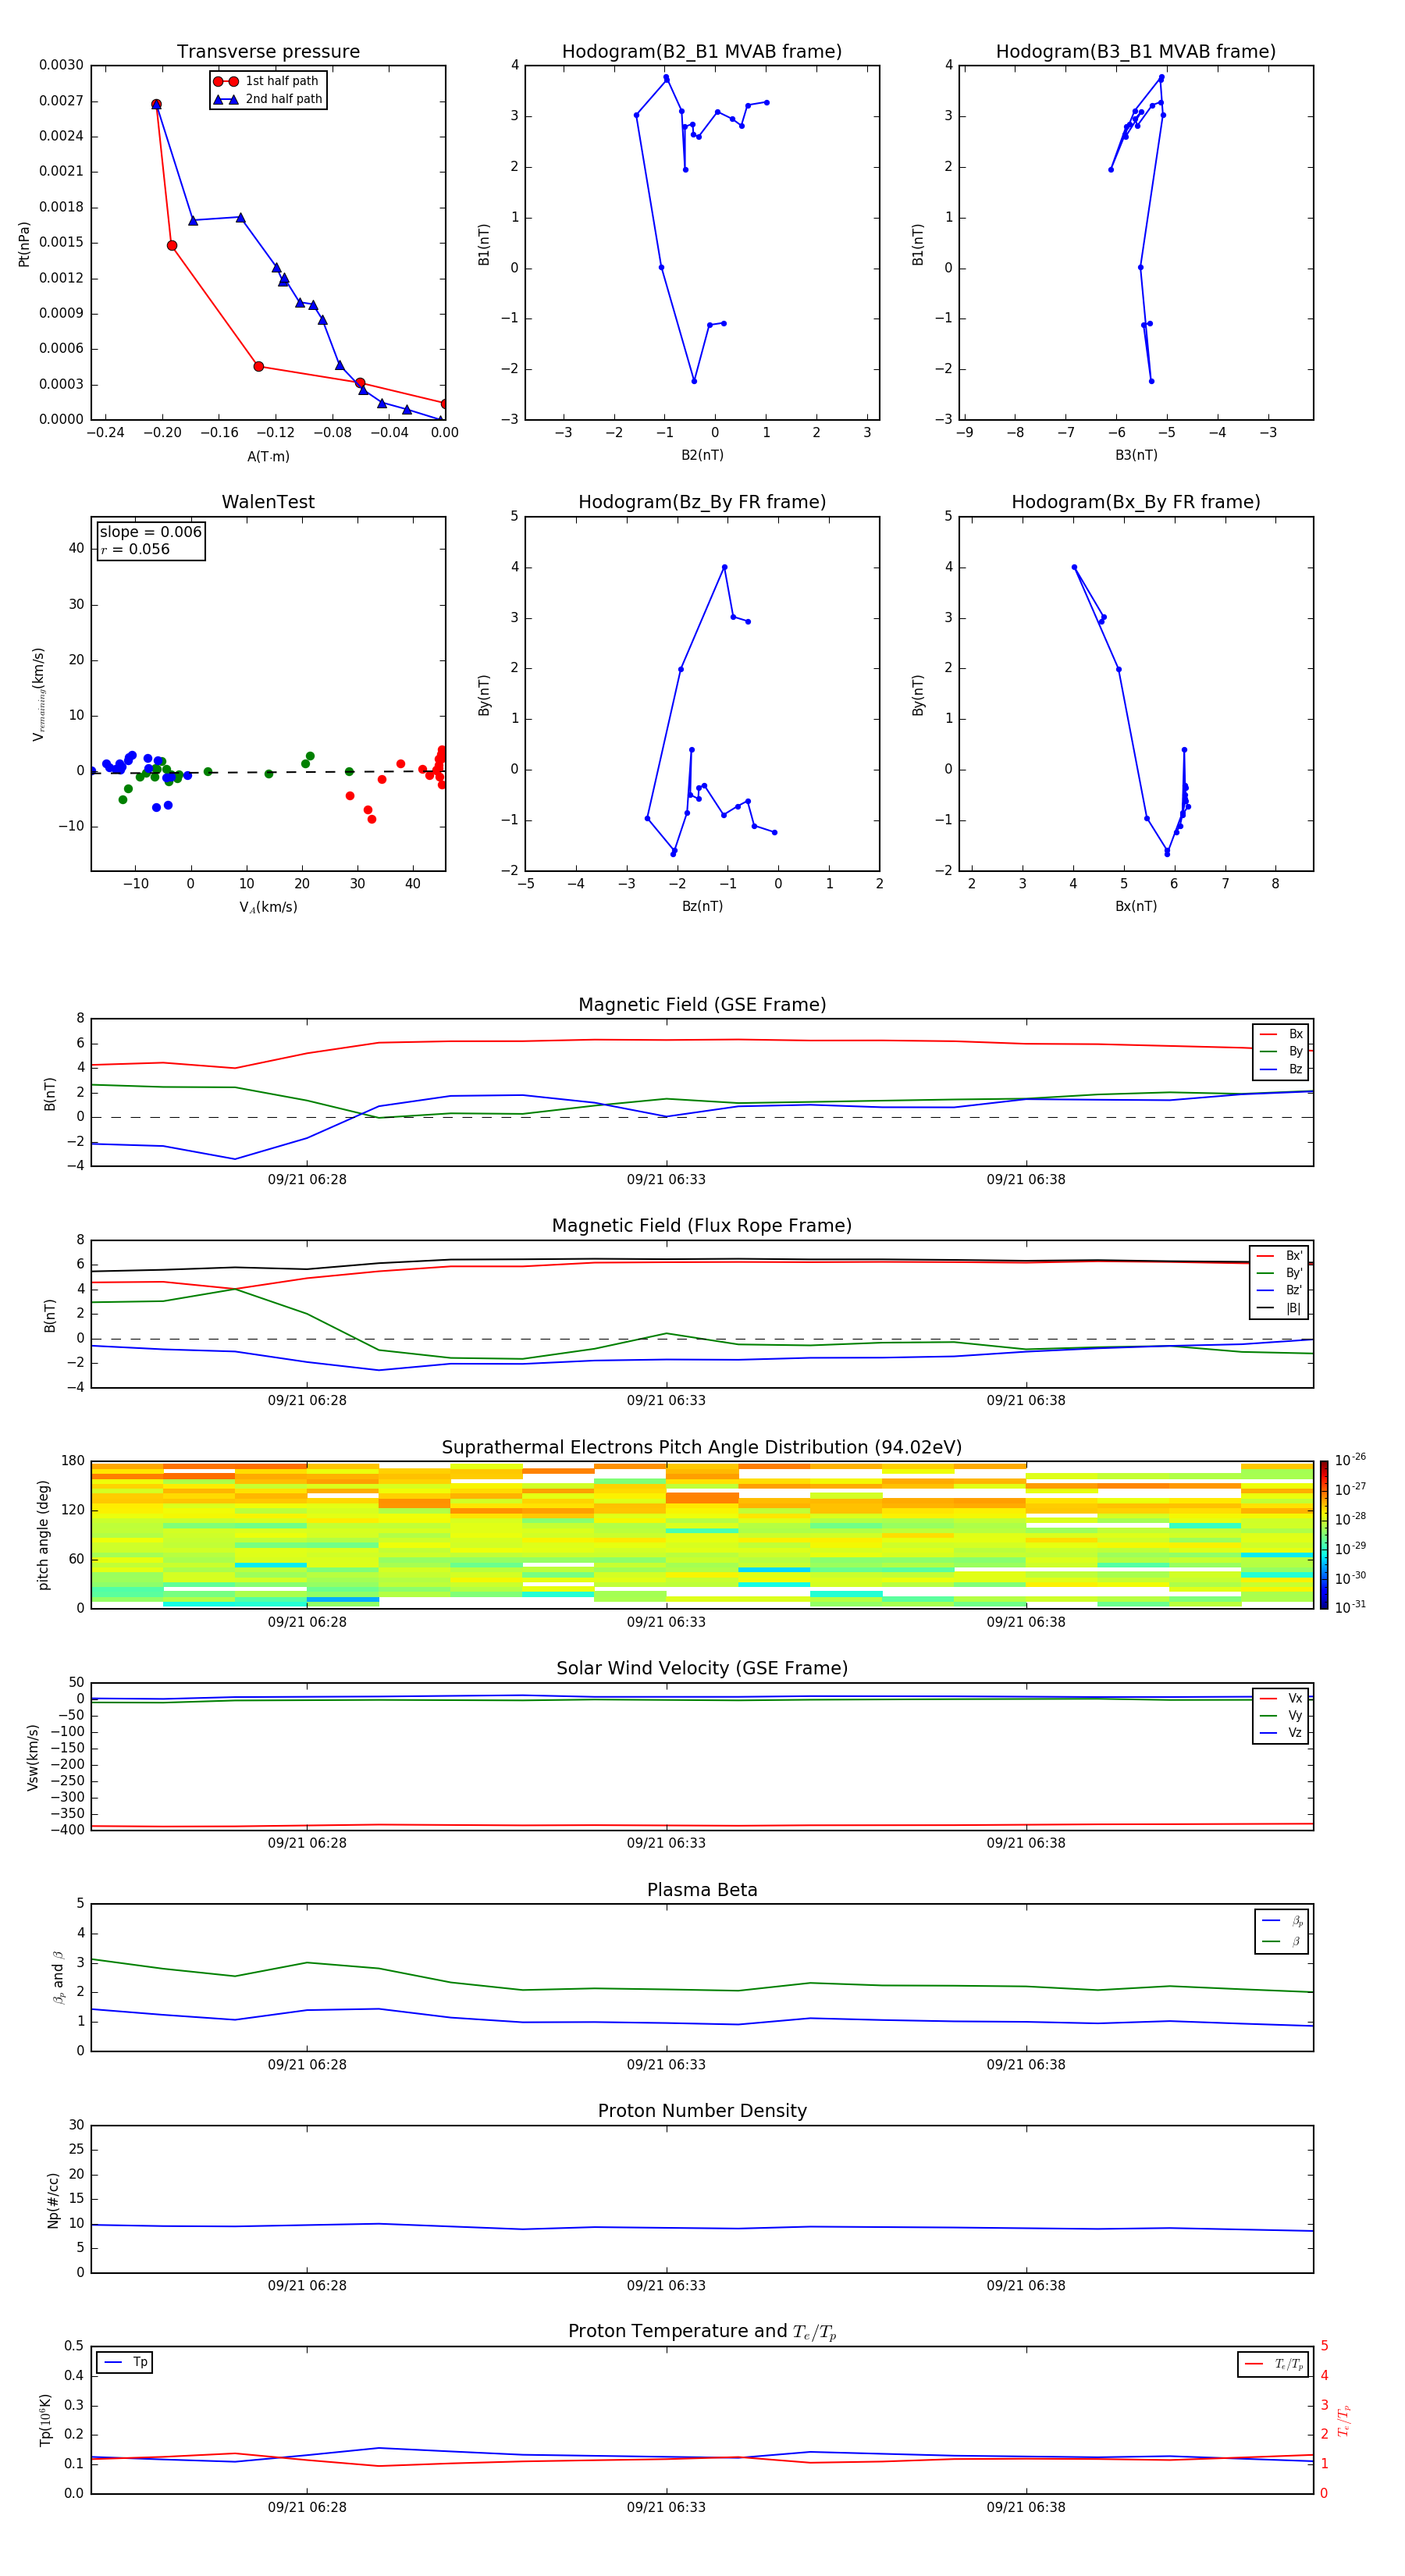Click the 'Bx(nT)' x-axis label

[1136, 906]
